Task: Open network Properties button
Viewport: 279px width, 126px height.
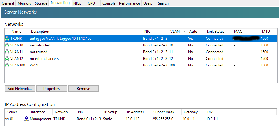Action: [51, 89]
